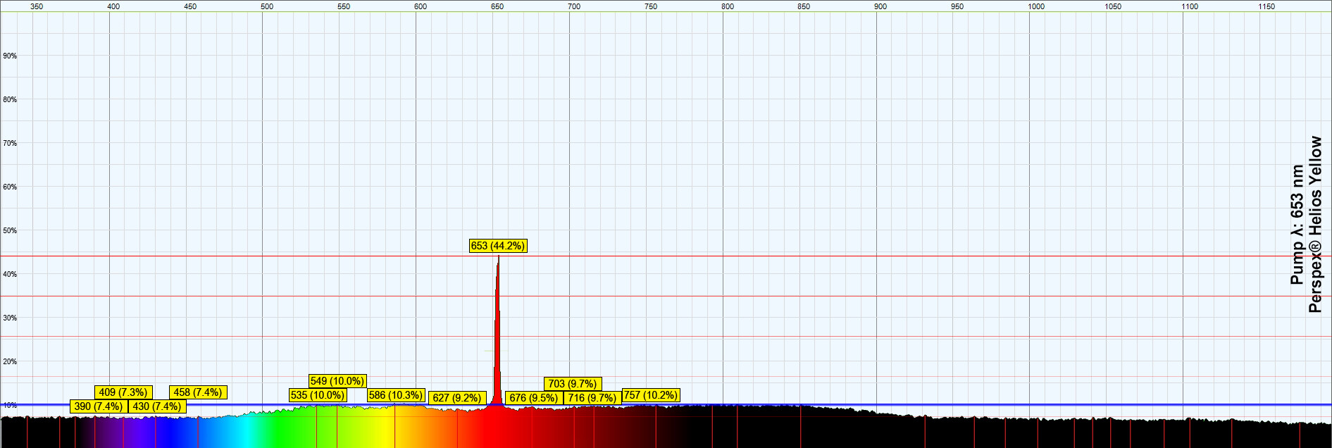Select the 549 (10.0%) peak label
Image resolution: width=1332 pixels, height=448 pixels.
coord(337,381)
